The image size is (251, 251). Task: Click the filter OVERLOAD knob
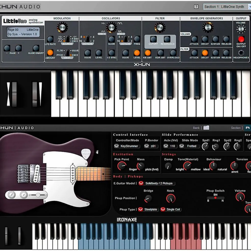[173, 53]
